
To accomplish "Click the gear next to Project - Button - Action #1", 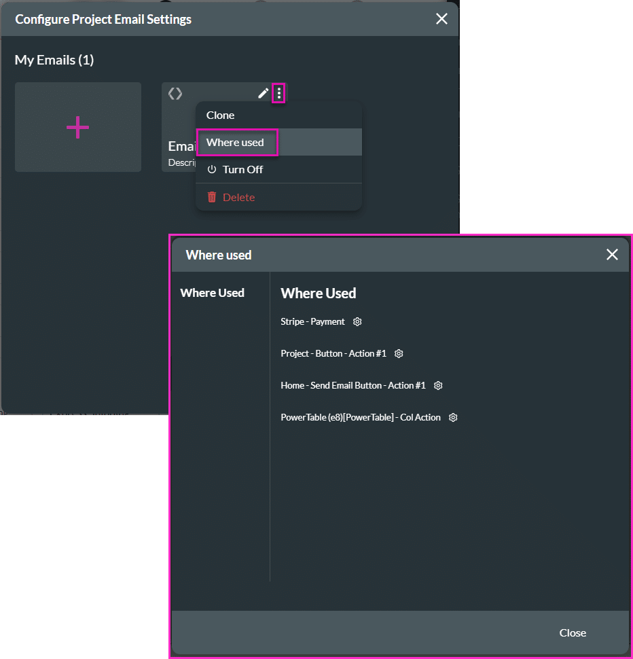I will click(x=399, y=354).
